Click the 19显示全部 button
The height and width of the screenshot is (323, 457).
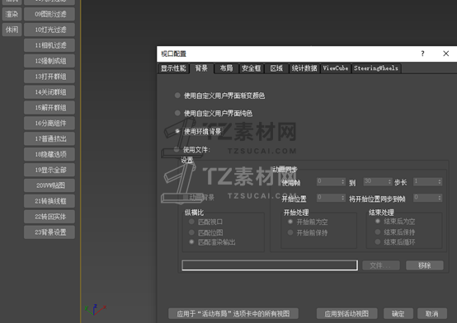point(49,170)
